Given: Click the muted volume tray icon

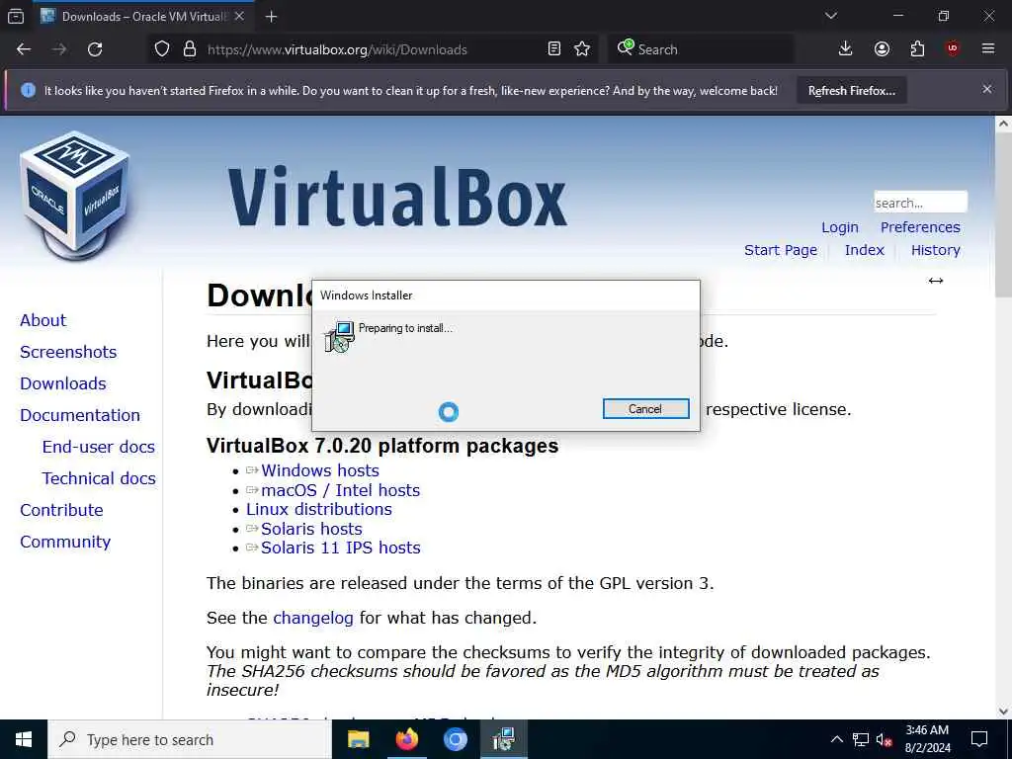Looking at the screenshot, I should tap(884, 739).
